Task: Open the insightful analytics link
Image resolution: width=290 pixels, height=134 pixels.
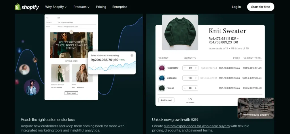Action: [x=84, y=130]
